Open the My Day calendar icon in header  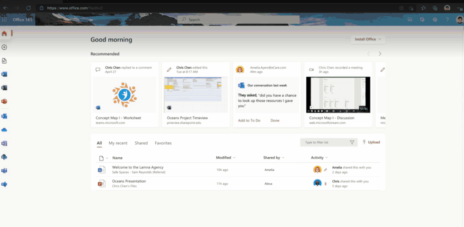(x=422, y=20)
